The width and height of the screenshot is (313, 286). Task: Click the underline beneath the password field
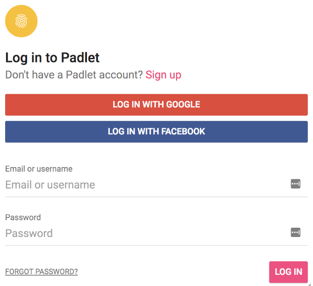(156, 245)
